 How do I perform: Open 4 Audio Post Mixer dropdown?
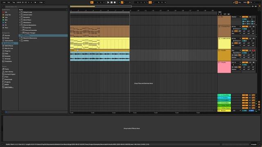point(236,53)
